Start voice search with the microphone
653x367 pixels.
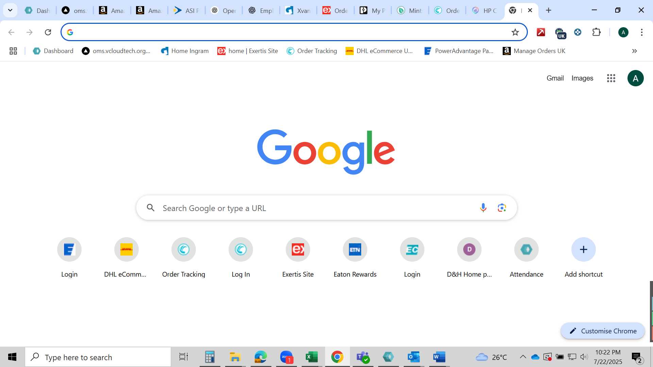(483, 208)
